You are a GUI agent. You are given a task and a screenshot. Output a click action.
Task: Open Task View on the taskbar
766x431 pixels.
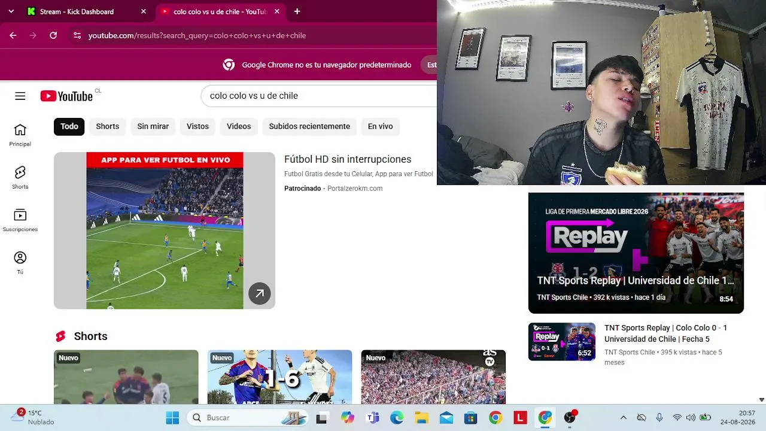pyautogui.click(x=322, y=418)
